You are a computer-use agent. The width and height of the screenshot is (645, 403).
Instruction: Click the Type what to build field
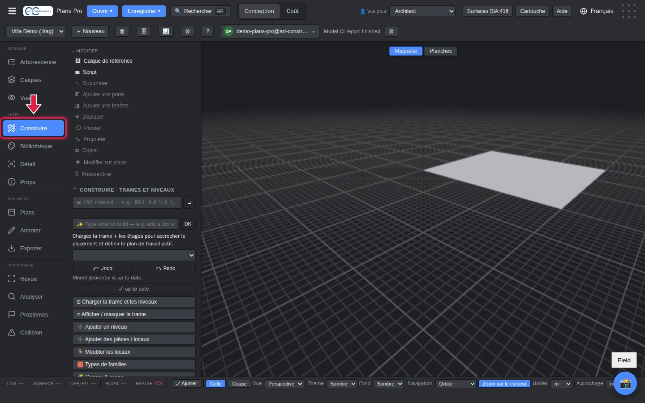[x=125, y=224]
